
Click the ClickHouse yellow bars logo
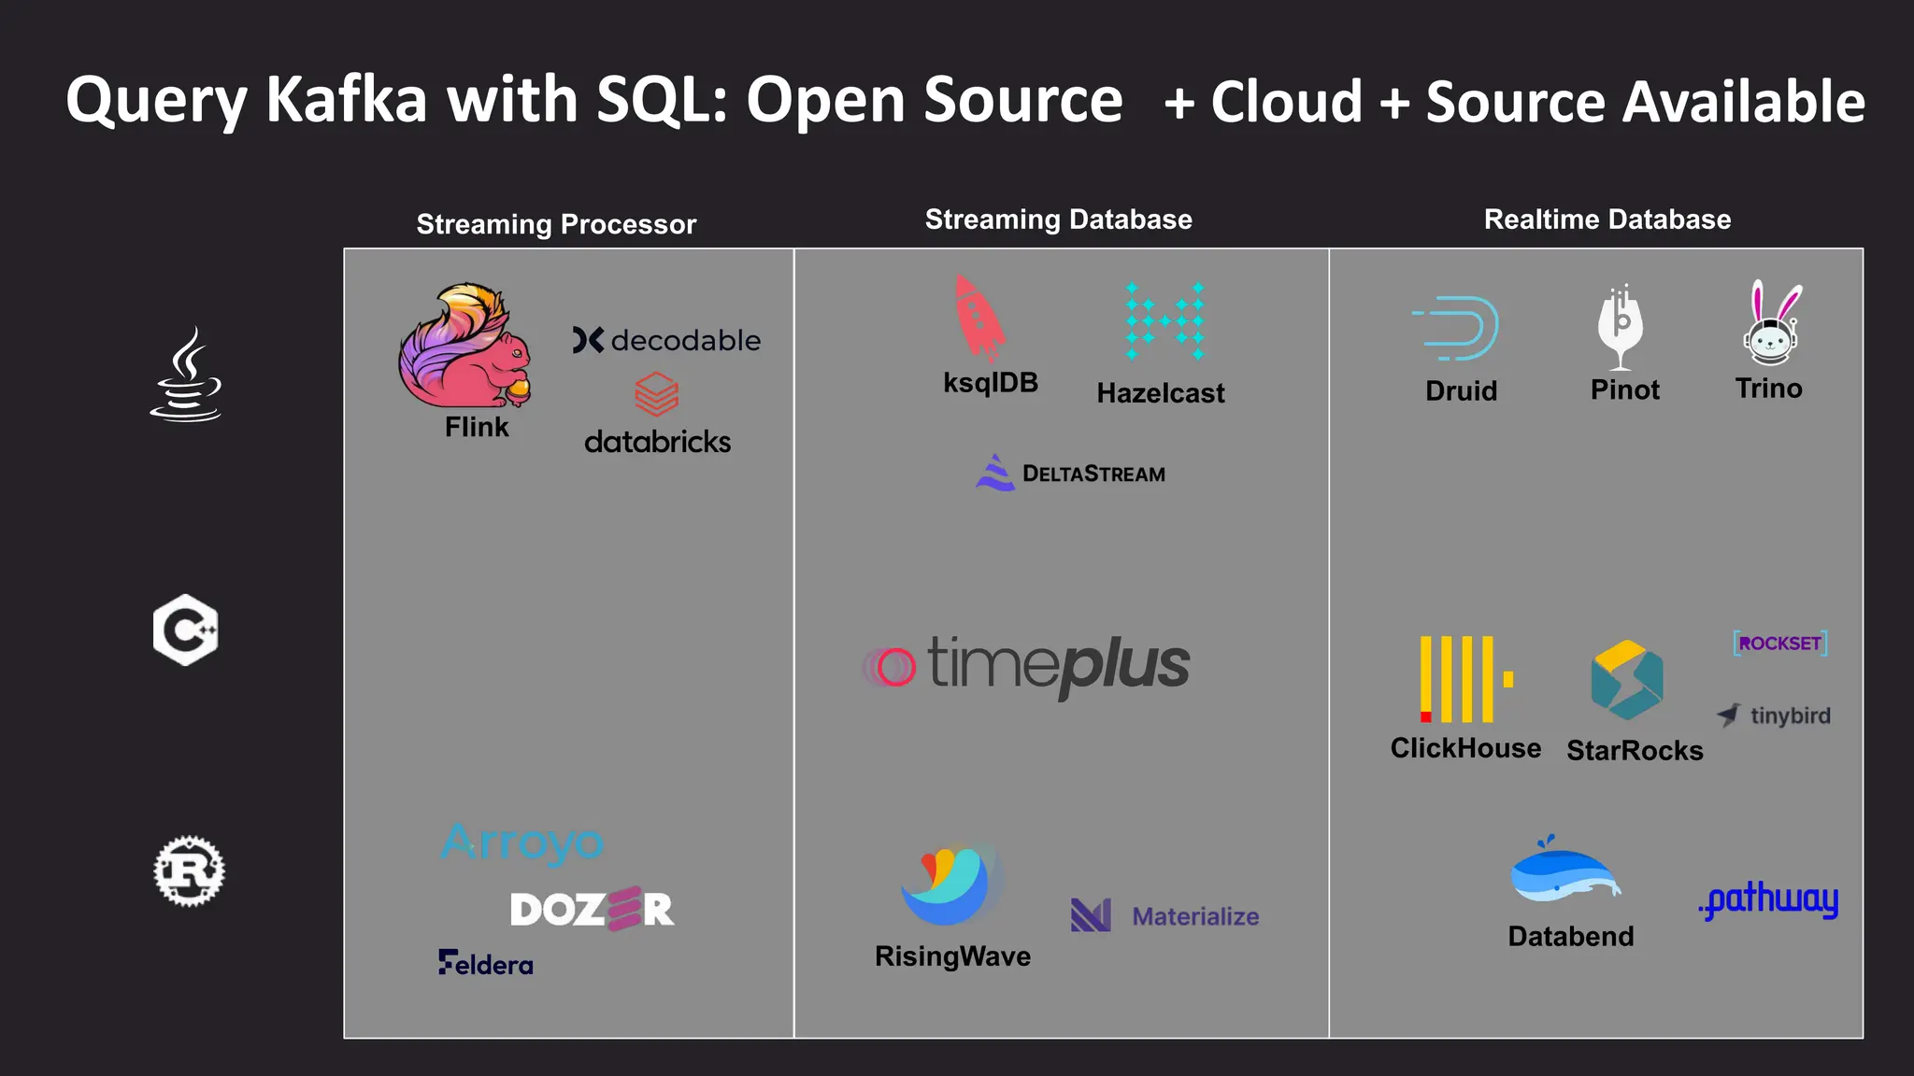1464,679
